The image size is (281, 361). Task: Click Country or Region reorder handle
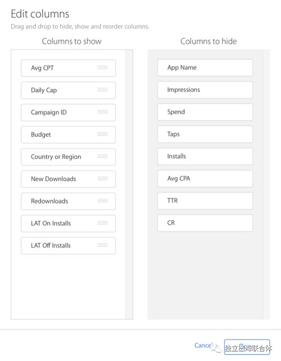tap(102, 157)
